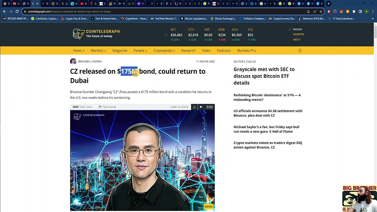The image size is (377, 212).
Task: Open Markets Pro
Action: tap(247, 51)
